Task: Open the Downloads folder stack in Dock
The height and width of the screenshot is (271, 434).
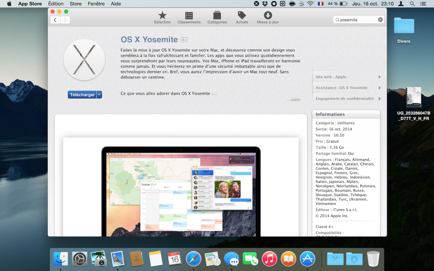Action: pyautogui.click(x=354, y=259)
